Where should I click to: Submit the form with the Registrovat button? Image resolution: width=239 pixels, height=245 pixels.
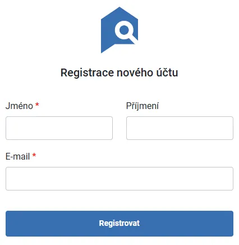[119, 224]
